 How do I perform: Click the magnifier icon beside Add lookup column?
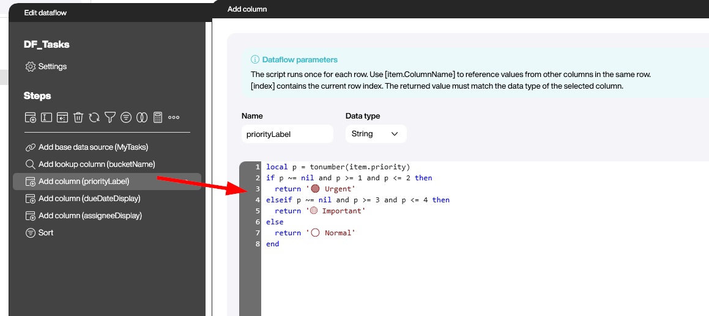(x=31, y=164)
